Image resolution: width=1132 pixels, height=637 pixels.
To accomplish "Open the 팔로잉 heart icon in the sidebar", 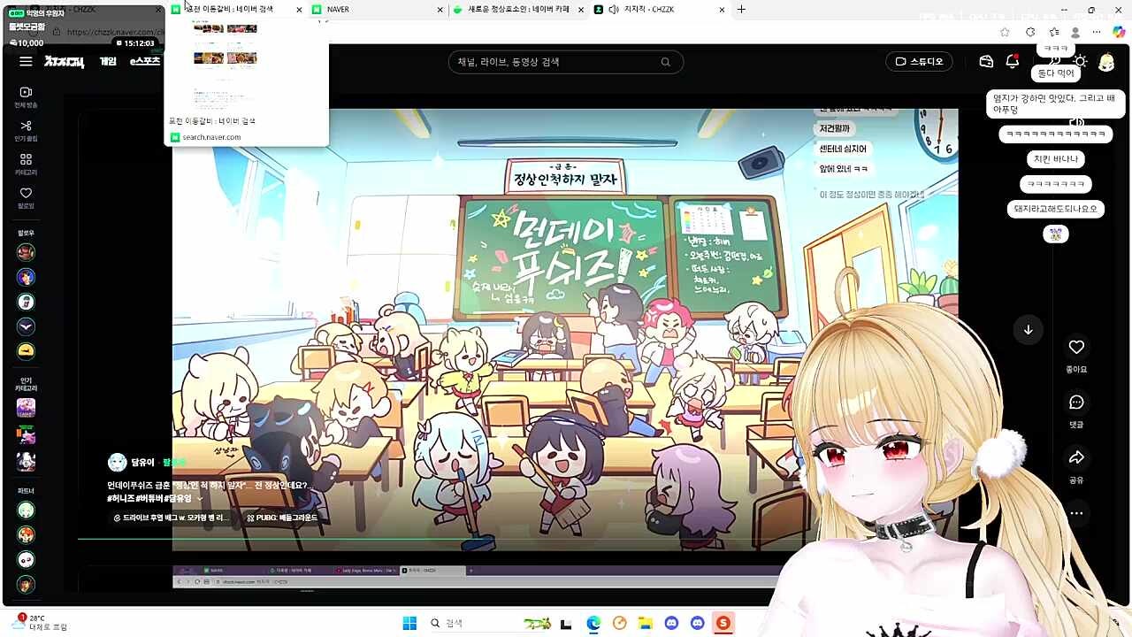I will click(x=26, y=194).
